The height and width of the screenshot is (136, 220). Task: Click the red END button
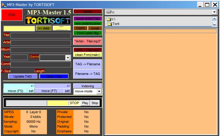(12, 15)
